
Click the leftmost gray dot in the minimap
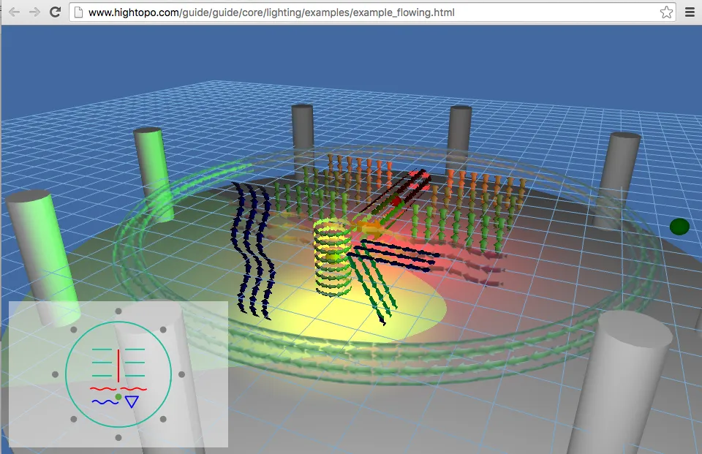55,374
